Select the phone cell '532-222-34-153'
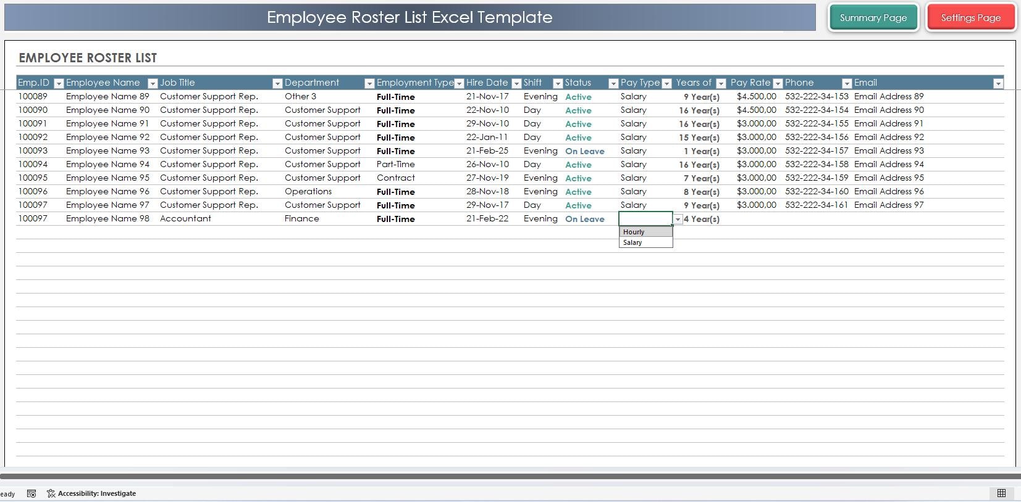Image resolution: width=1021 pixels, height=502 pixels. (817, 96)
